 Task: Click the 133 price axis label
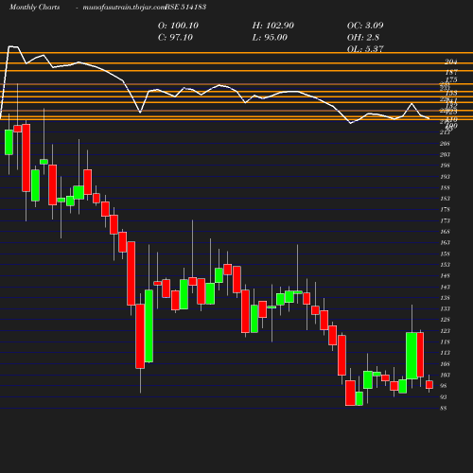(445, 308)
